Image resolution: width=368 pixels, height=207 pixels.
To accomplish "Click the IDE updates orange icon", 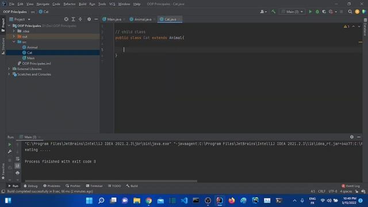I will coord(357,11).
